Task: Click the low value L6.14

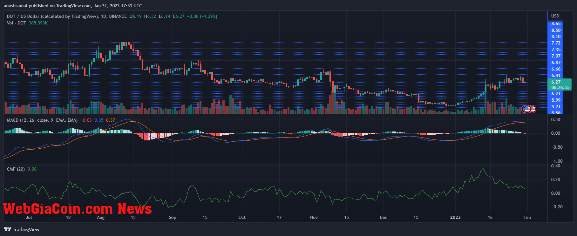Action: tap(164, 16)
